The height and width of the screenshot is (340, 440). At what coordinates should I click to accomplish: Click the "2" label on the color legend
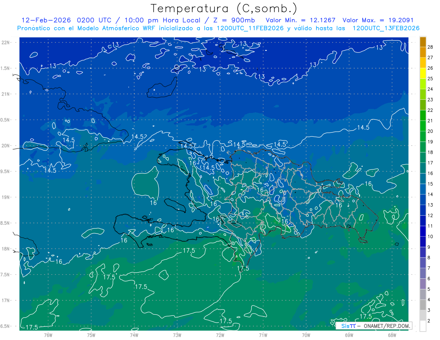[x=429, y=321]
